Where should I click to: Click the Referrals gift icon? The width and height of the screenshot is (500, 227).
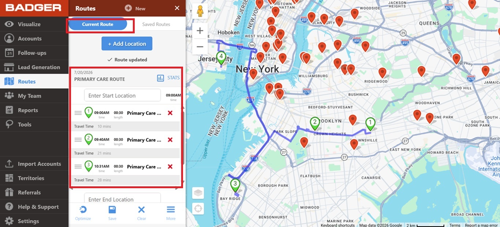point(9,193)
